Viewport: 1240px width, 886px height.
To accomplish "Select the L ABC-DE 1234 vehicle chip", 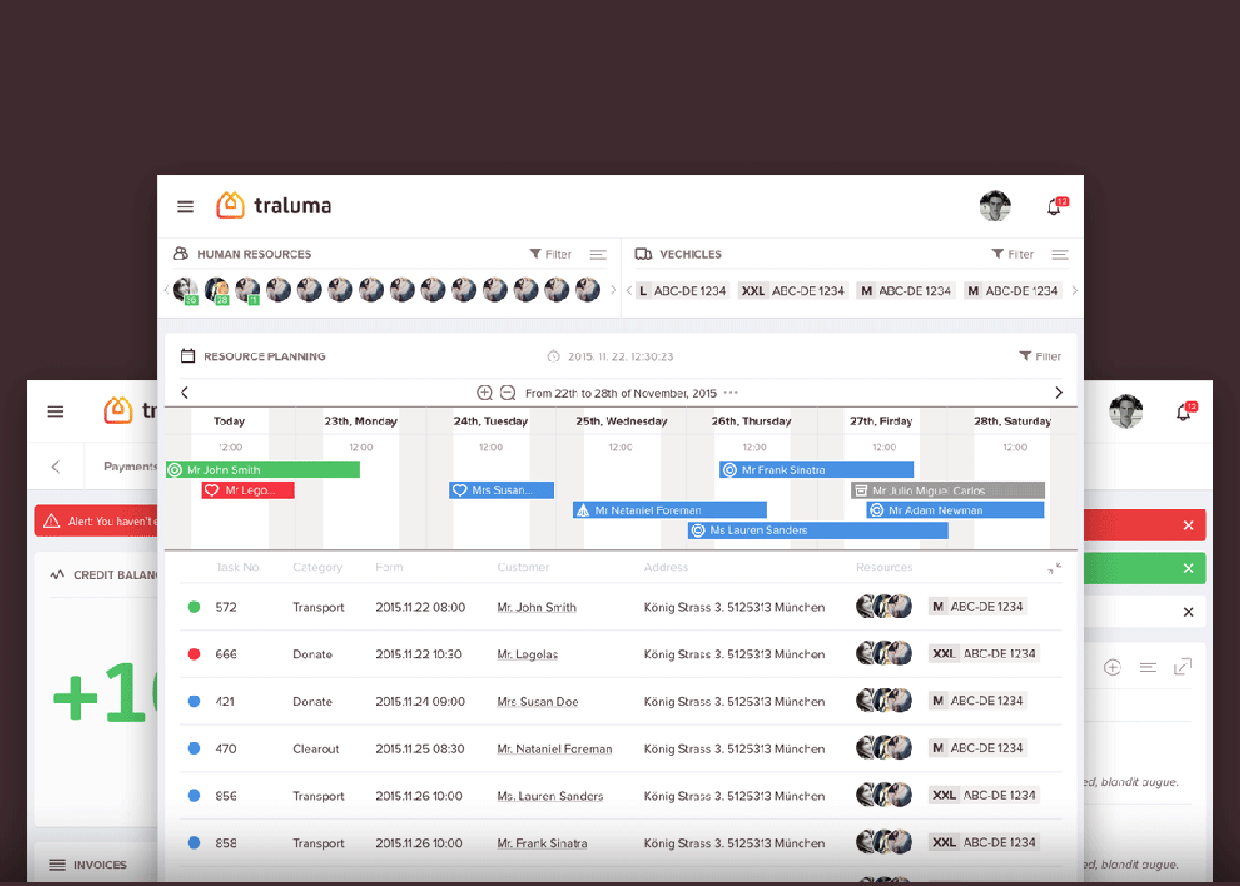I will (x=683, y=291).
